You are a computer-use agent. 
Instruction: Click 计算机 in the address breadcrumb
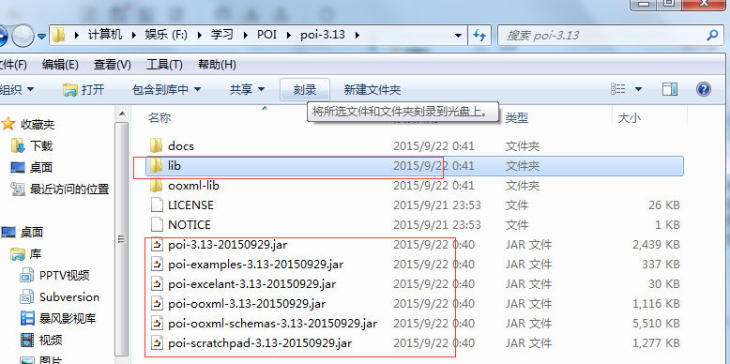[x=105, y=35]
